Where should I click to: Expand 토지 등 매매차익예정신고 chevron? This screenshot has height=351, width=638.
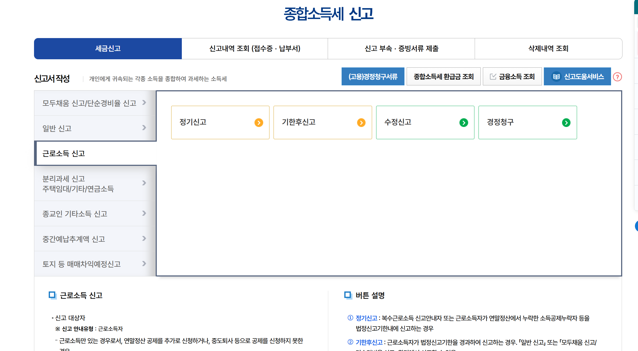coord(144,264)
